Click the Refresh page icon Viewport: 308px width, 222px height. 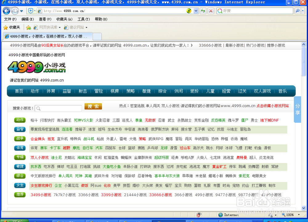(x=203, y=11)
